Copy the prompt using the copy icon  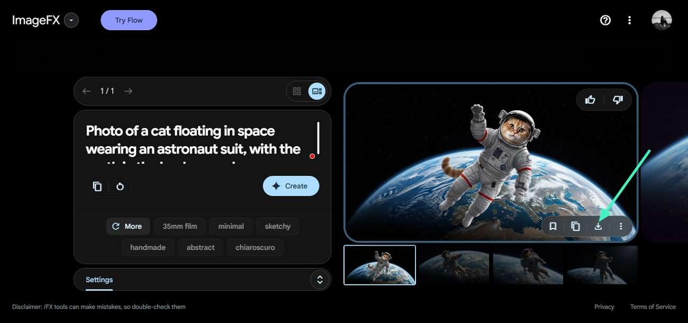pyautogui.click(x=97, y=186)
